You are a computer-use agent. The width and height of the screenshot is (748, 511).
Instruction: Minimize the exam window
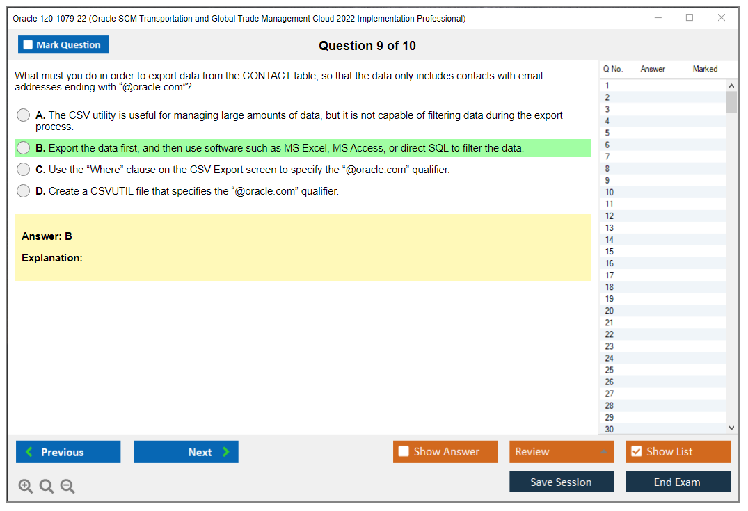[658, 18]
